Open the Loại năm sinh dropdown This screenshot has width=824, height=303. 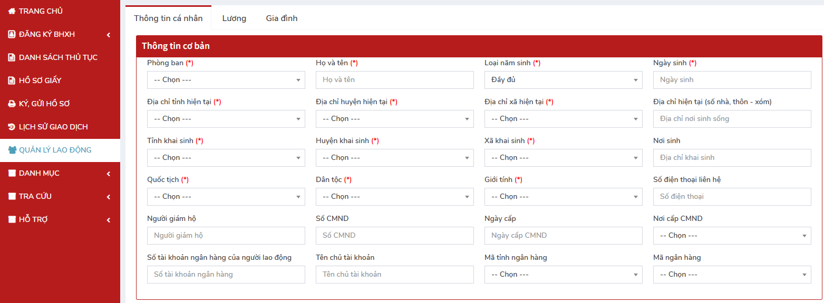(563, 80)
